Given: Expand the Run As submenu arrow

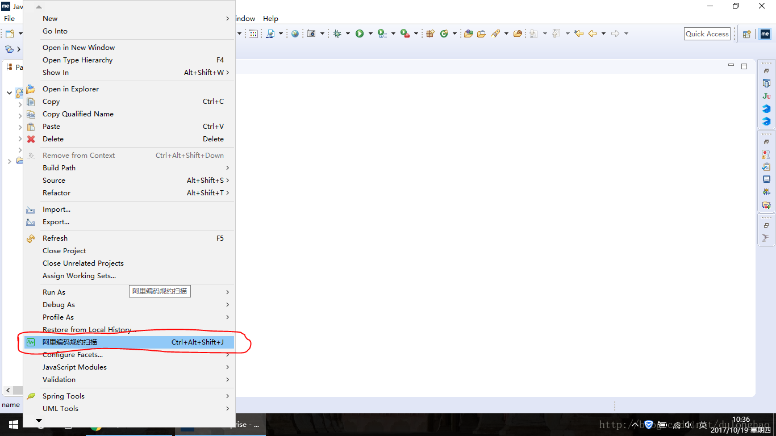Looking at the screenshot, I should 227,292.
